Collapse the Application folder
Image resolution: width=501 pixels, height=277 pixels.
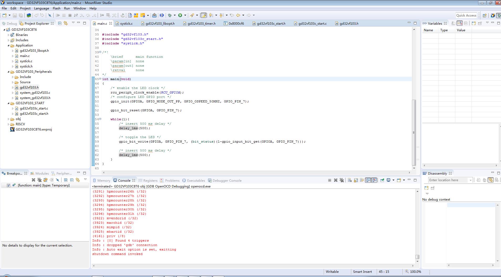click(8, 45)
